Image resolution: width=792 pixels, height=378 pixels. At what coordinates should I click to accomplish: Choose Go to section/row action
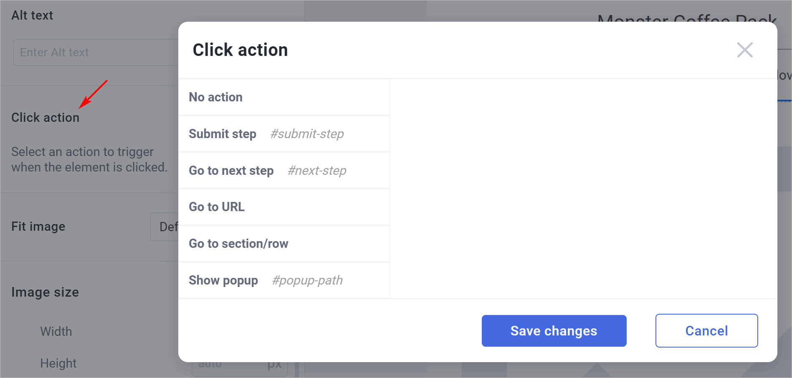coord(284,244)
